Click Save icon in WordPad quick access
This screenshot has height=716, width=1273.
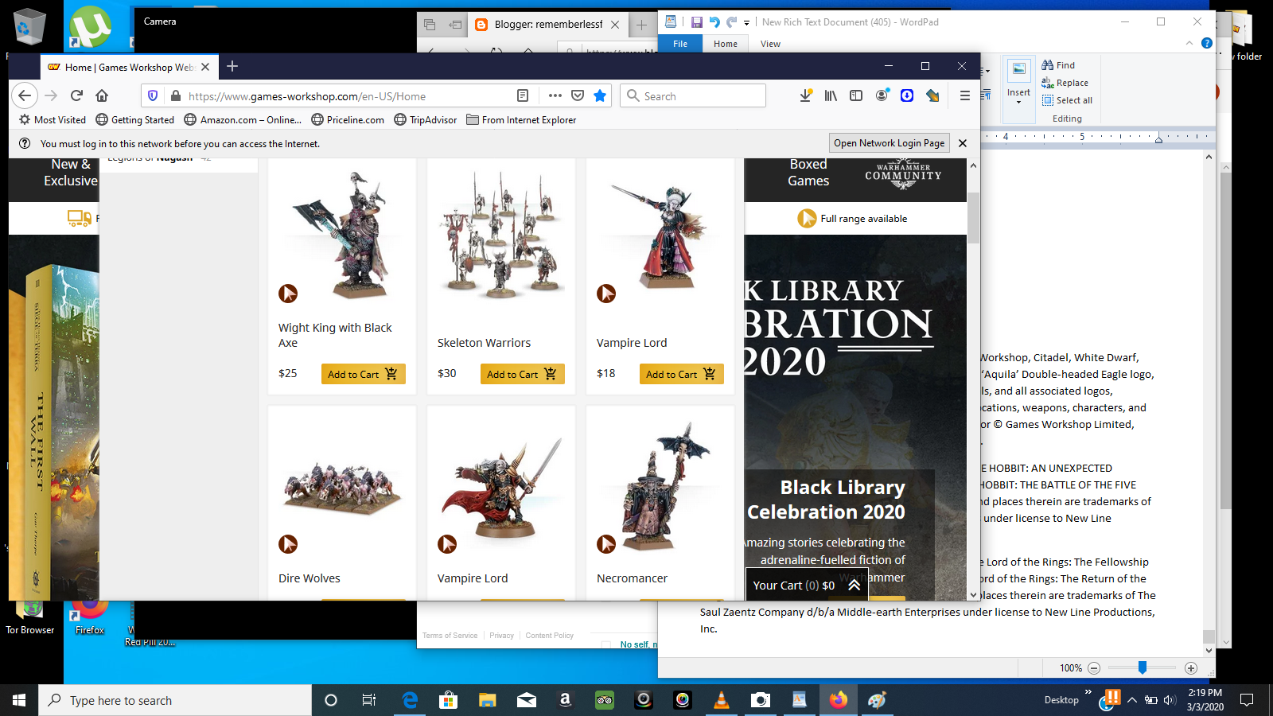coord(697,22)
